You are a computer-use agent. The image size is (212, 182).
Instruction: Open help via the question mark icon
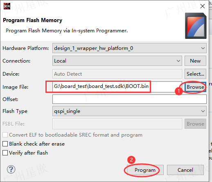click(11, 169)
